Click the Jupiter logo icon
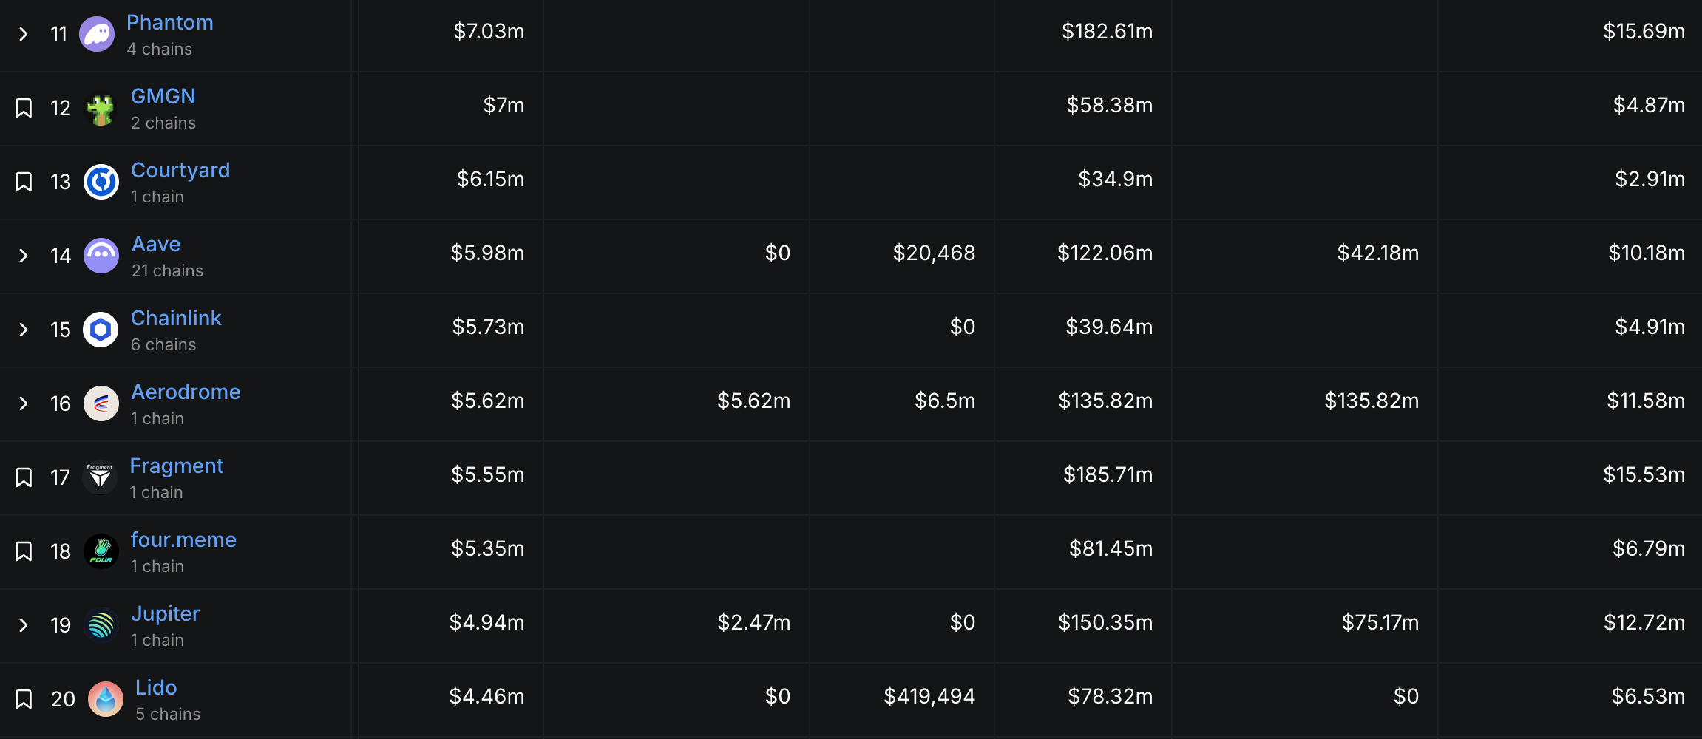Viewport: 1702px width, 739px height. pyautogui.click(x=101, y=625)
